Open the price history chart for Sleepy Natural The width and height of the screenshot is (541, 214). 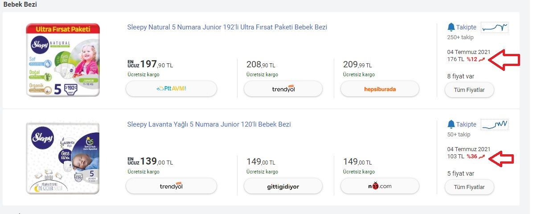pyautogui.click(x=495, y=28)
